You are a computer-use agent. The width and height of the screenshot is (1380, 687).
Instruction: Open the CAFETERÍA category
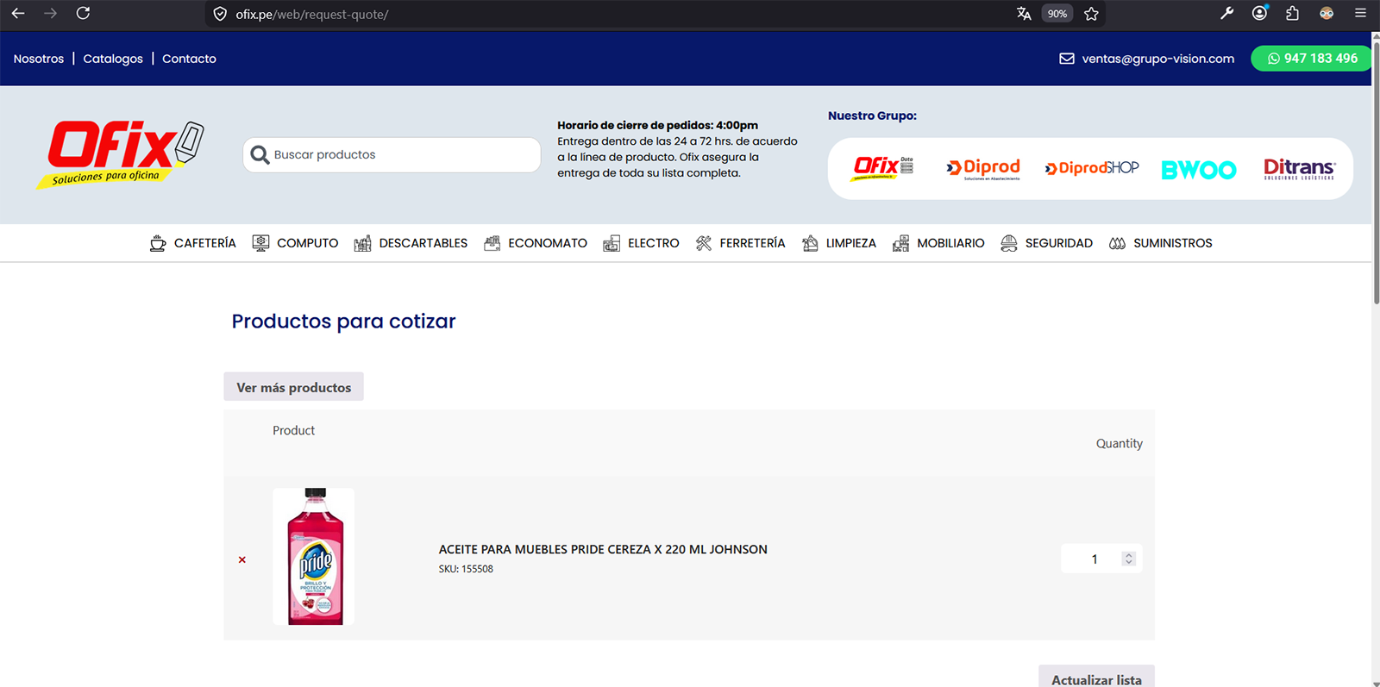pos(192,243)
